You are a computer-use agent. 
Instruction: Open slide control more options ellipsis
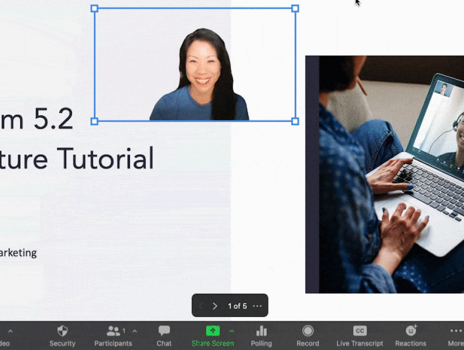258,306
